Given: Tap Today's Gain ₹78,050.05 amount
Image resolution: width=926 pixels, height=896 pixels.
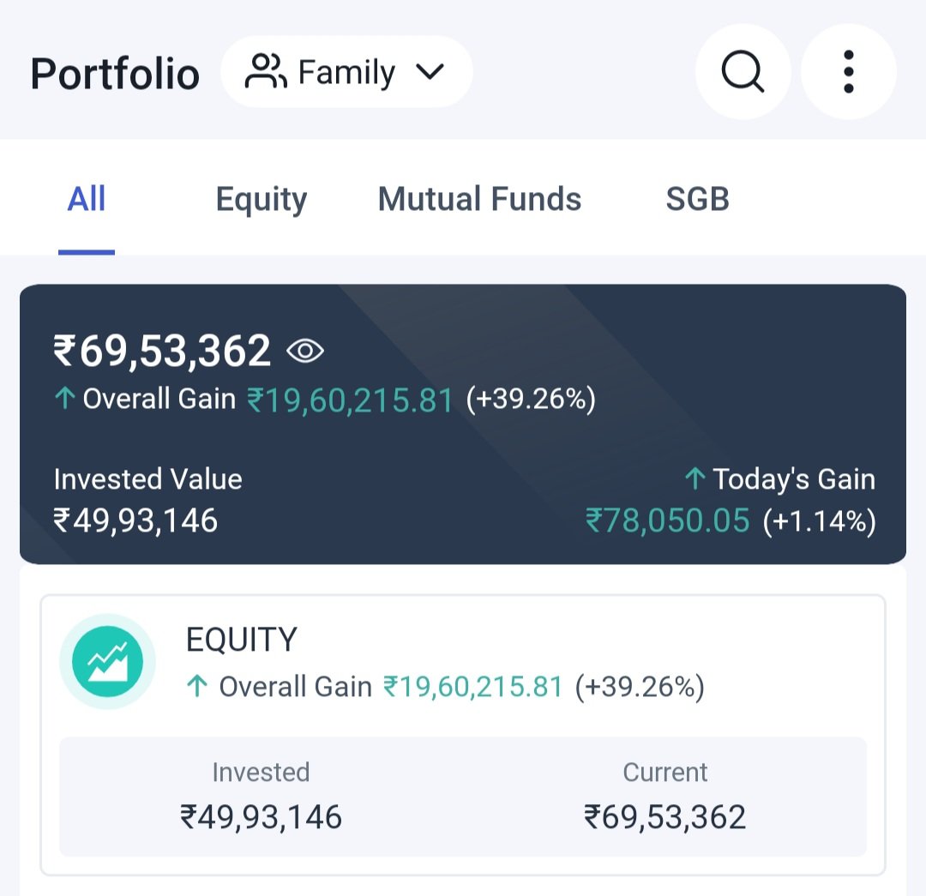Looking at the screenshot, I should (x=667, y=520).
